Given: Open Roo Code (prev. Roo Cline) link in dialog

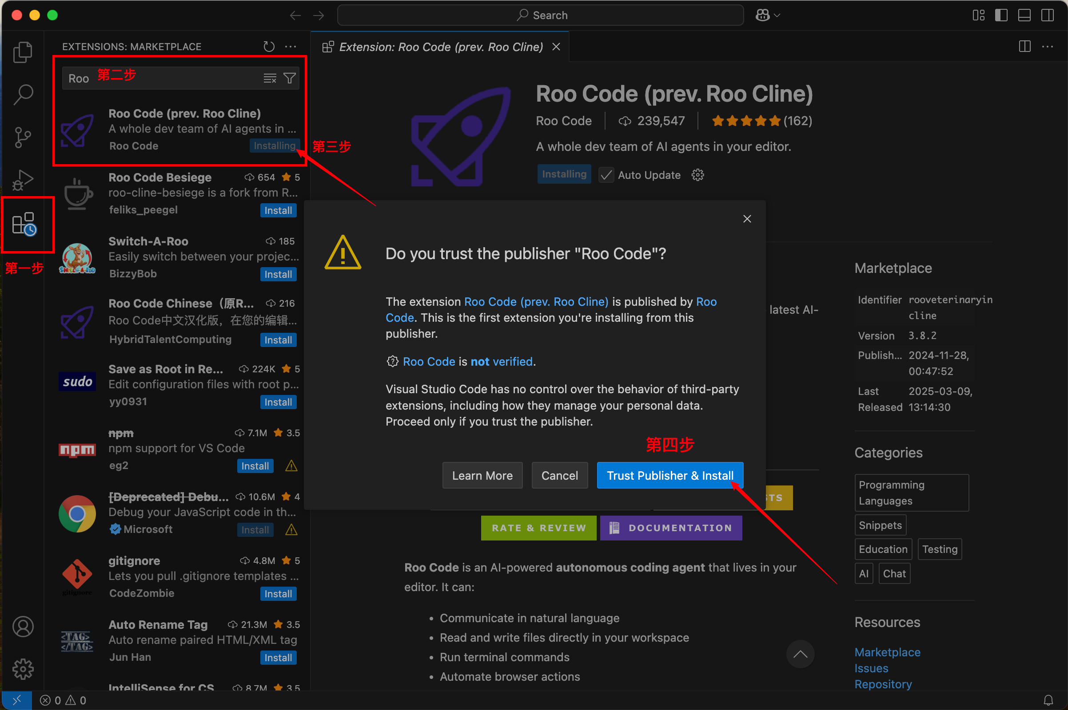Looking at the screenshot, I should [536, 302].
